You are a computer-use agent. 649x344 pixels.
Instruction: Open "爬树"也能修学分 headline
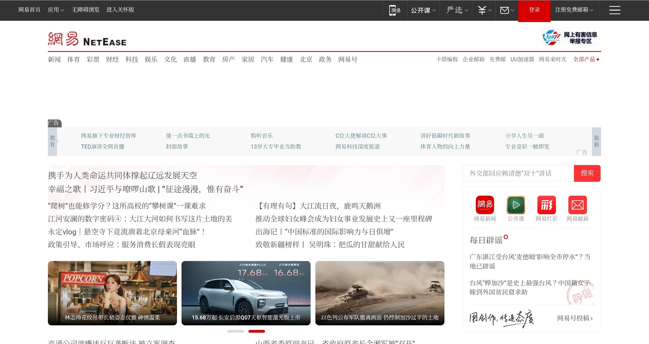(127, 206)
